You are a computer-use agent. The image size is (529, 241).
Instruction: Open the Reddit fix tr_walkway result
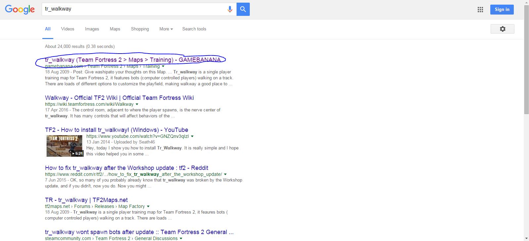pos(127,168)
